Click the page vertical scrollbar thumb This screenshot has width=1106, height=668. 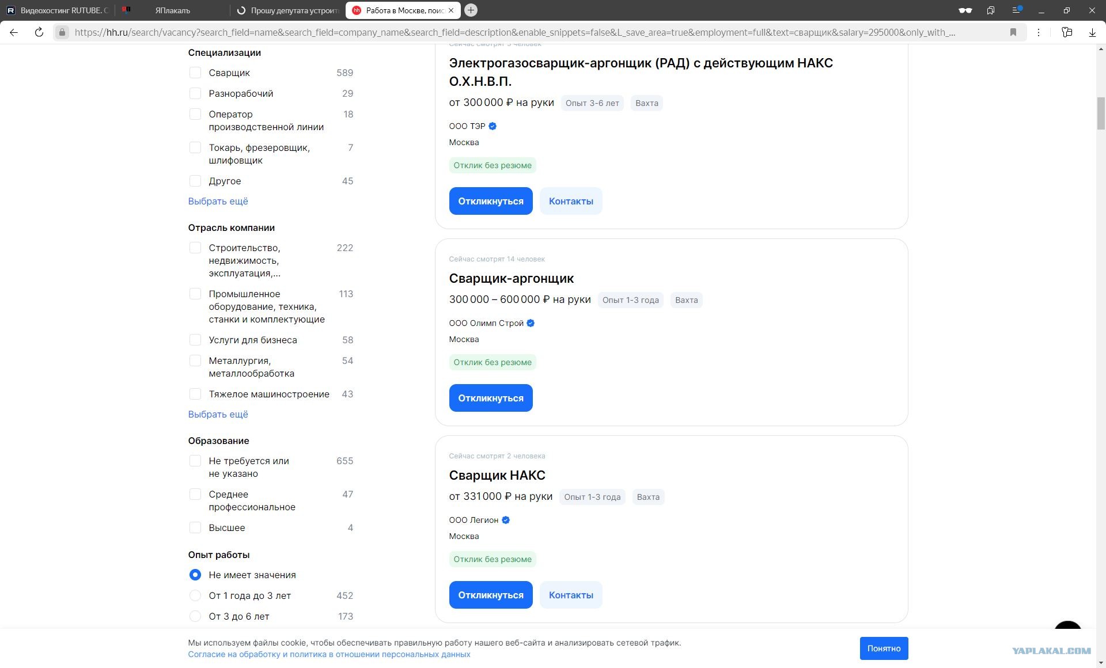point(1101,113)
